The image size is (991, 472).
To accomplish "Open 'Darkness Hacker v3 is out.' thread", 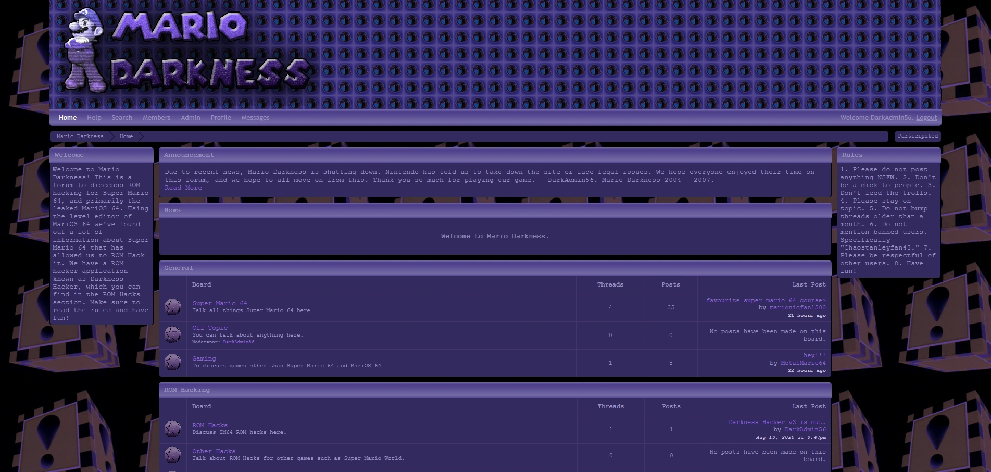I will 777,423.
